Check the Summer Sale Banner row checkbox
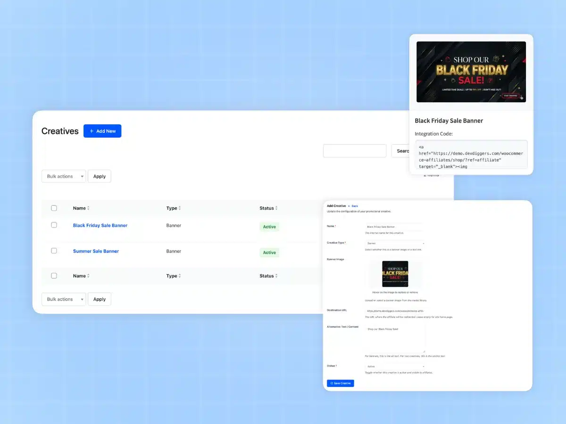The image size is (566, 424). pyautogui.click(x=54, y=251)
